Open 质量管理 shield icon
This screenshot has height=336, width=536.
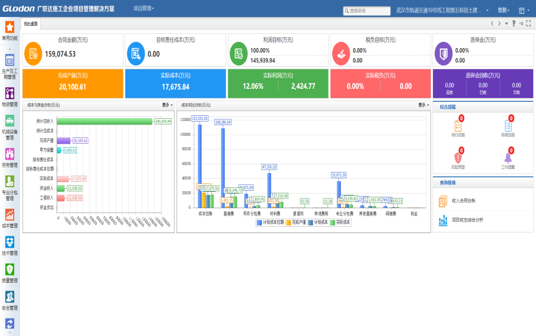(10, 269)
